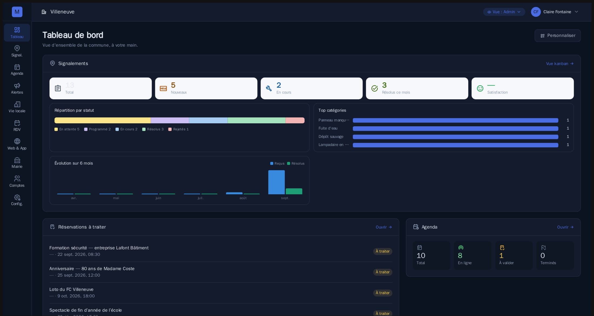Go to Signal. in the sidebar
594x316 pixels.
pyautogui.click(x=17, y=51)
